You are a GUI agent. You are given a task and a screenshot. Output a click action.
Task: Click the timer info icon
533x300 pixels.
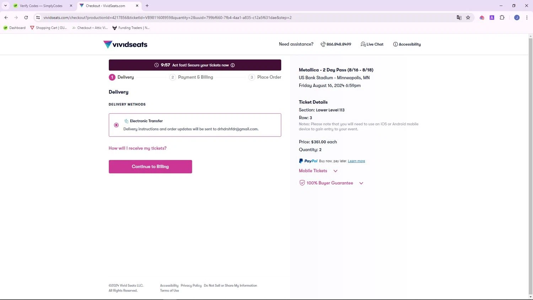tap(233, 65)
